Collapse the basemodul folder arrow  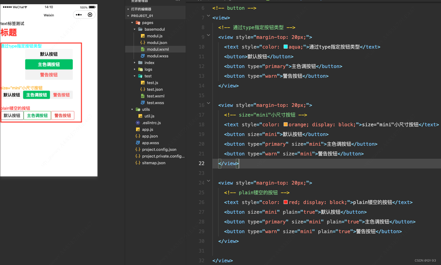135,29
